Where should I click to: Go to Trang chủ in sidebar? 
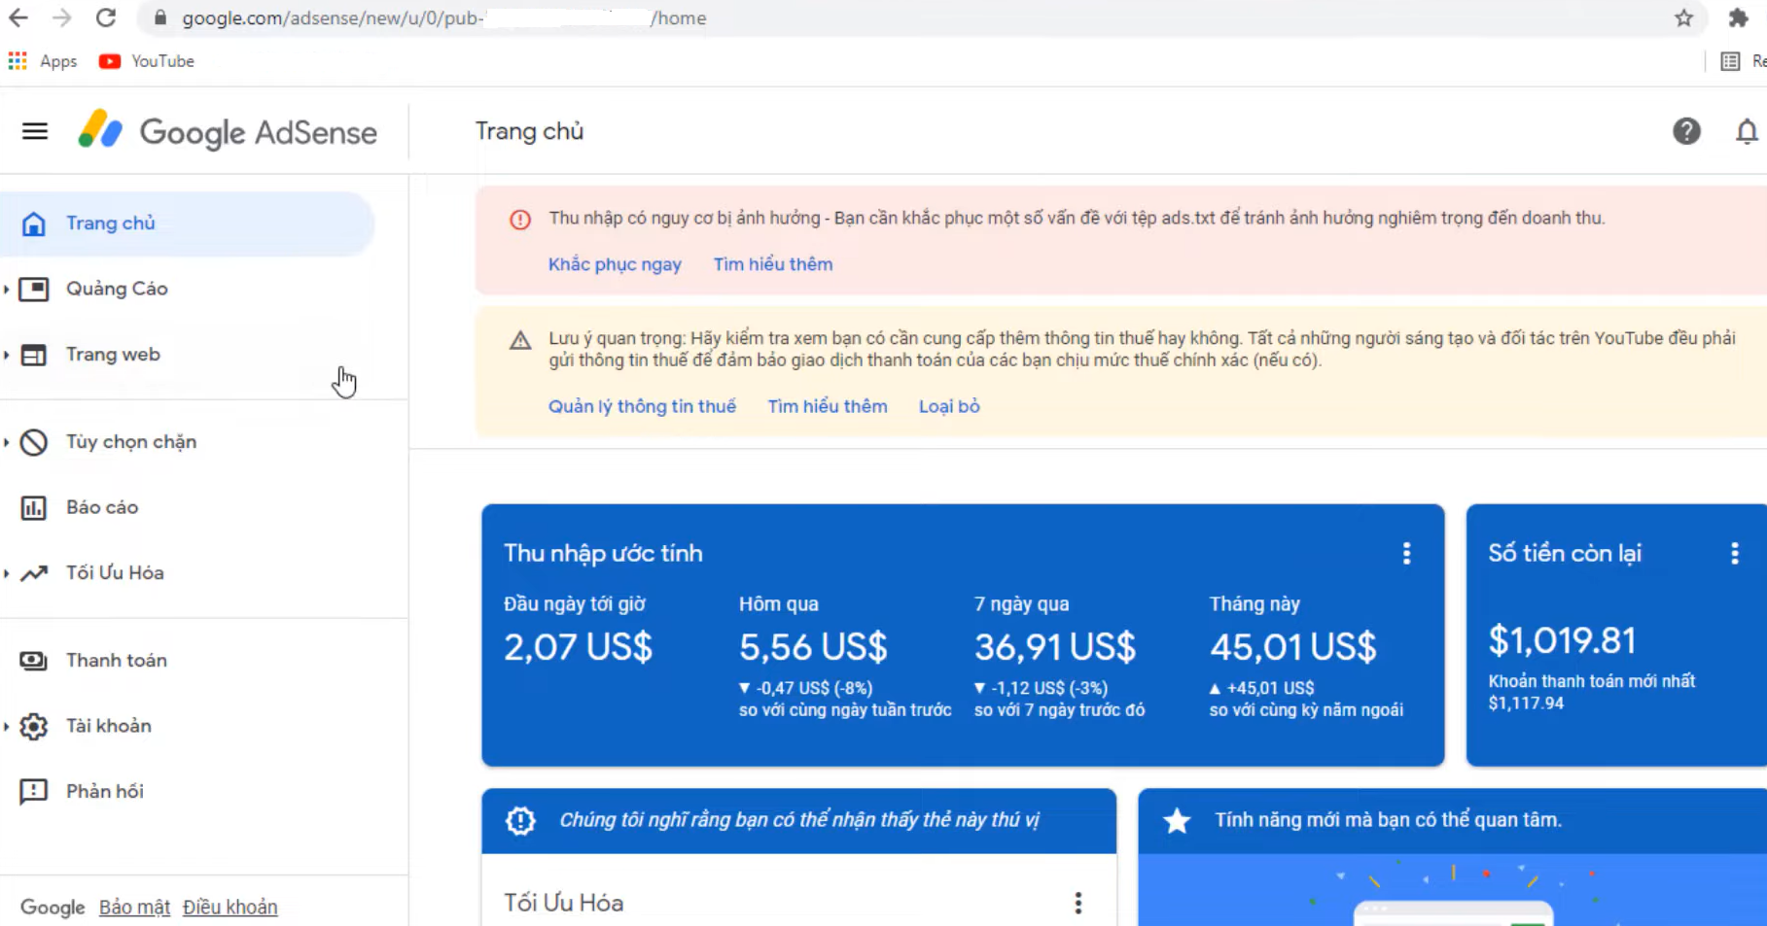[x=187, y=223]
